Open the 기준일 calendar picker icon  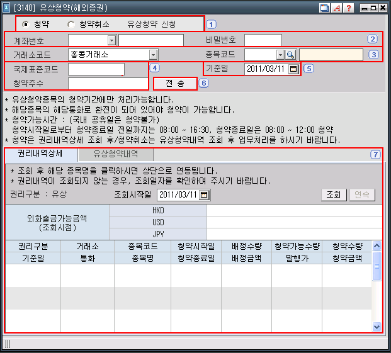point(293,69)
